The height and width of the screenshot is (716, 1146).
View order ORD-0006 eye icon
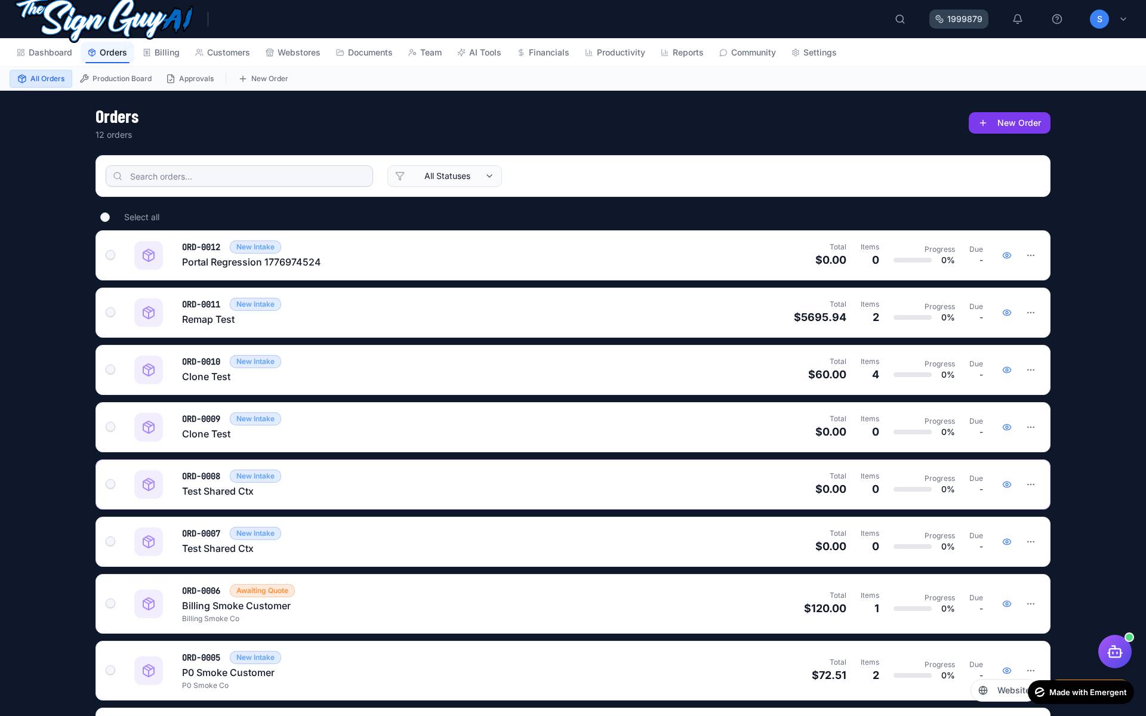[1007, 604]
